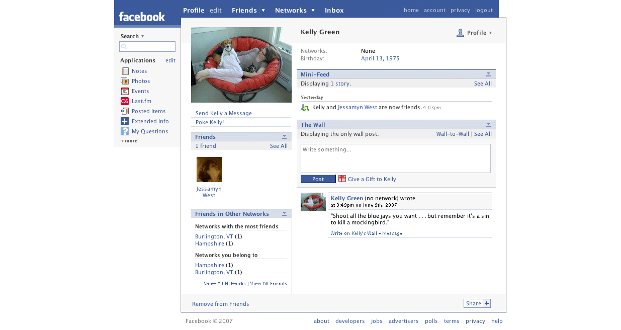Screen dimensions: 621x330
Task: Click wall post author's small thumbnail
Action: click(x=313, y=202)
